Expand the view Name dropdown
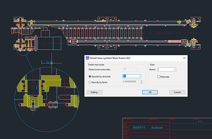212x139 pixels. 174,69
